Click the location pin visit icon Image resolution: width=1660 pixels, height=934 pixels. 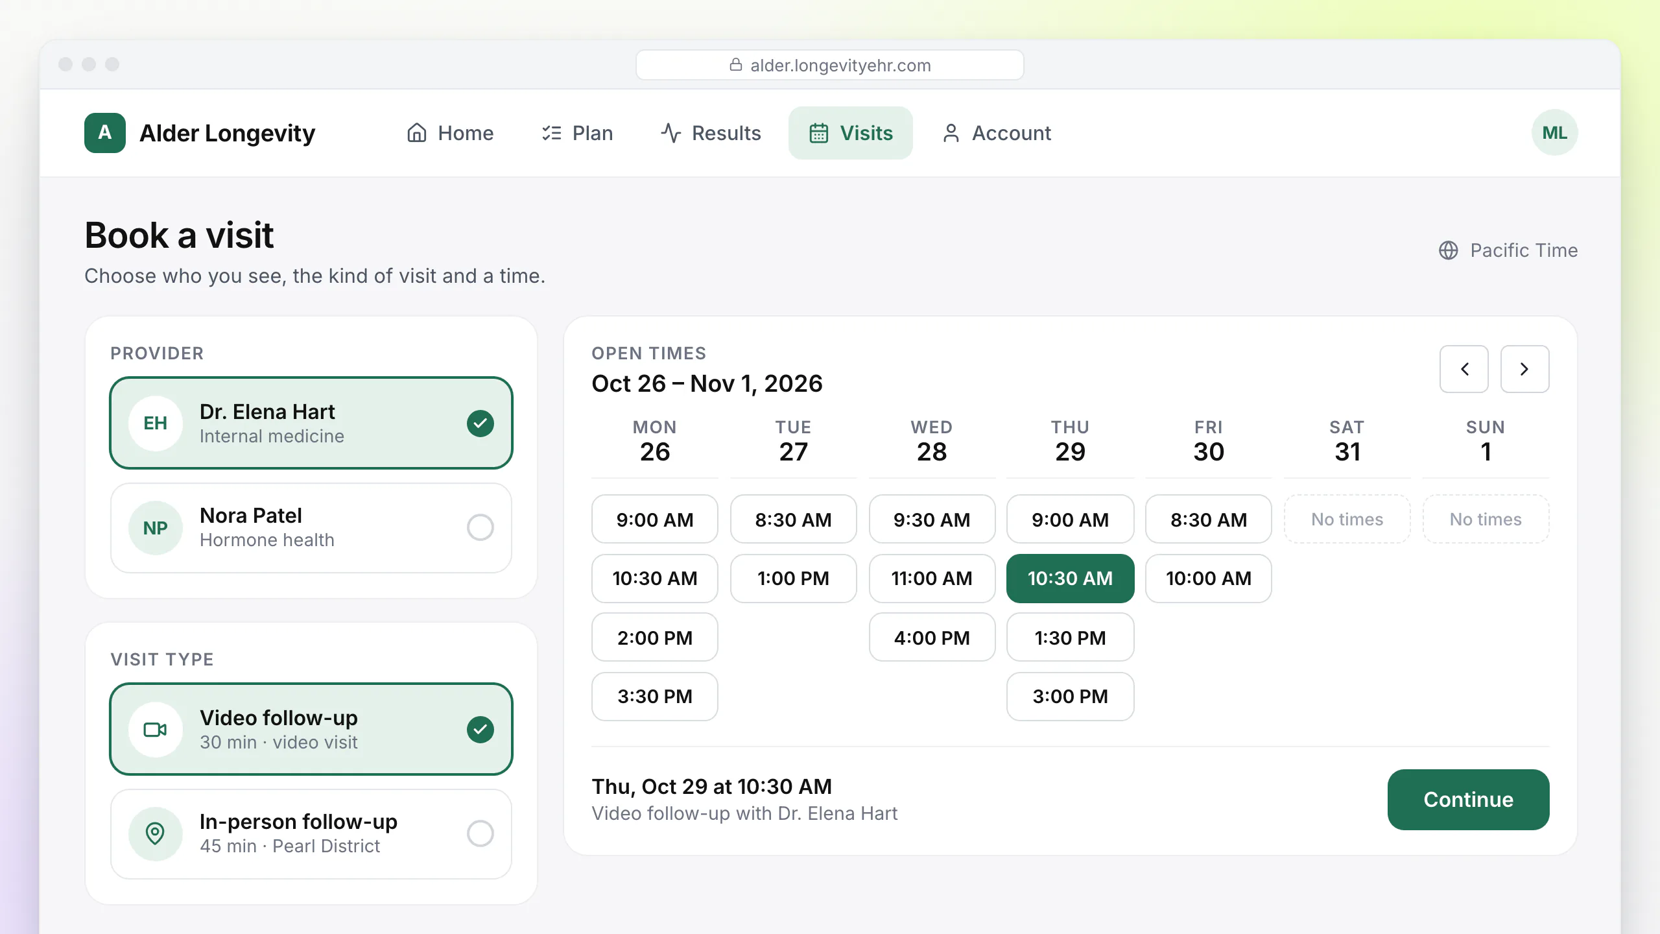(155, 833)
